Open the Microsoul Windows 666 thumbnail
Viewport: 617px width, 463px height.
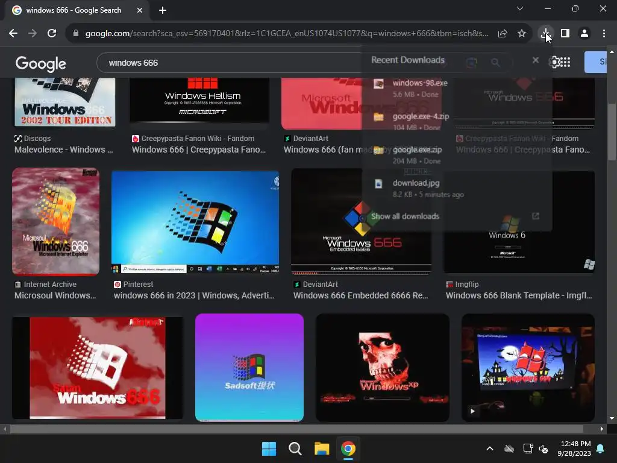(x=55, y=221)
